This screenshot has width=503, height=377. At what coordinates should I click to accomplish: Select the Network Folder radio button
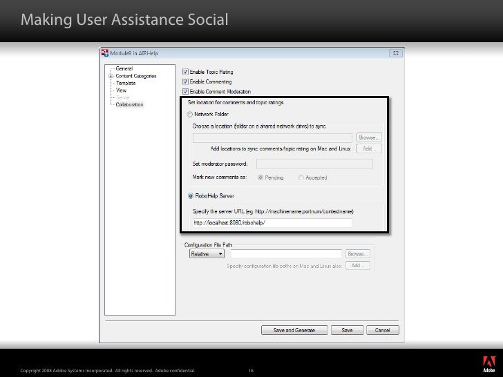pos(189,114)
